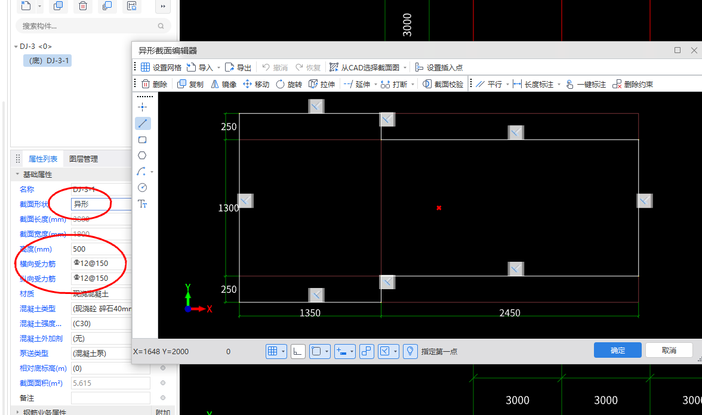Click the inter-layer copy icon
Screen dimensions: 702x415
(x=107, y=6)
